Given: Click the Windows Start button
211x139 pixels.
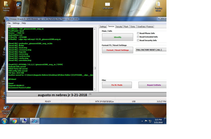Looking at the screenshot, I should point(4,121).
